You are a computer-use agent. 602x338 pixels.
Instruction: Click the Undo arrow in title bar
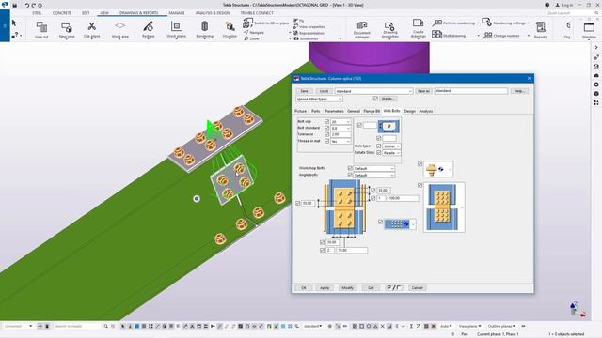(x=27, y=5)
